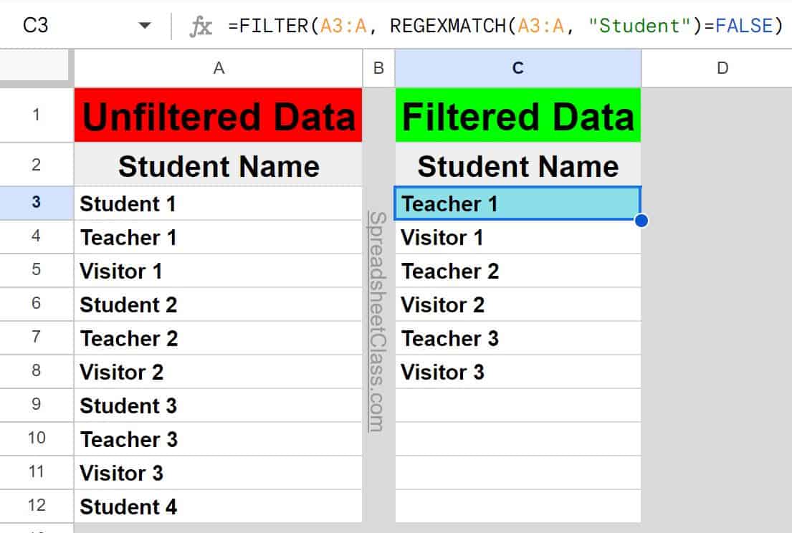The image size is (792, 533).
Task: Select the cell containing Student 4
Action: pos(217,506)
